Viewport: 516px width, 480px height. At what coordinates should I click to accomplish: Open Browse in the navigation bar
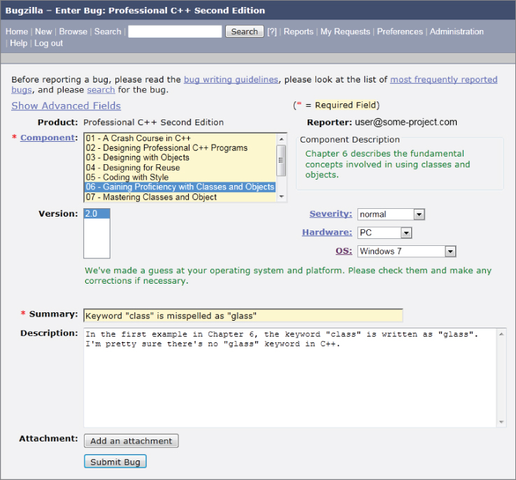tap(73, 31)
